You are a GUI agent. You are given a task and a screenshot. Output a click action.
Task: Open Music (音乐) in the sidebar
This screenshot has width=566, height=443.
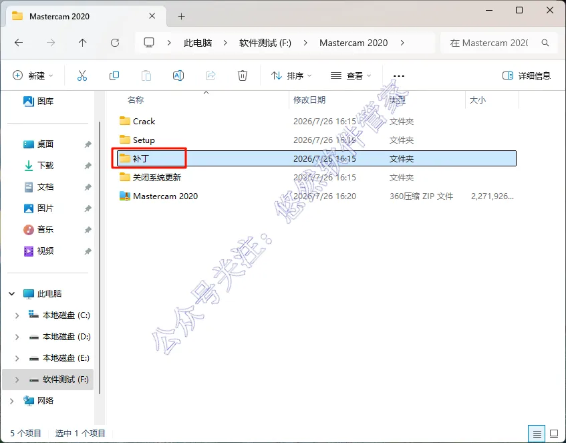coord(39,229)
